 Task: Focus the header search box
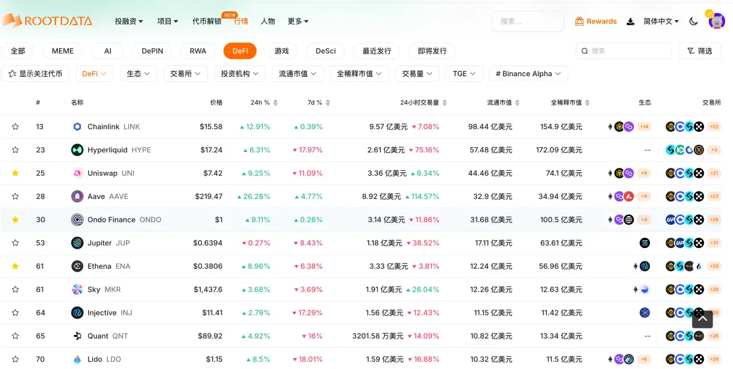click(527, 21)
